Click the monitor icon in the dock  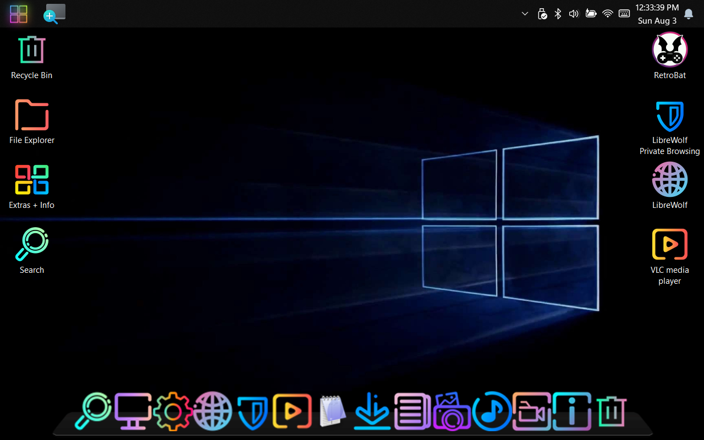pyautogui.click(x=133, y=411)
